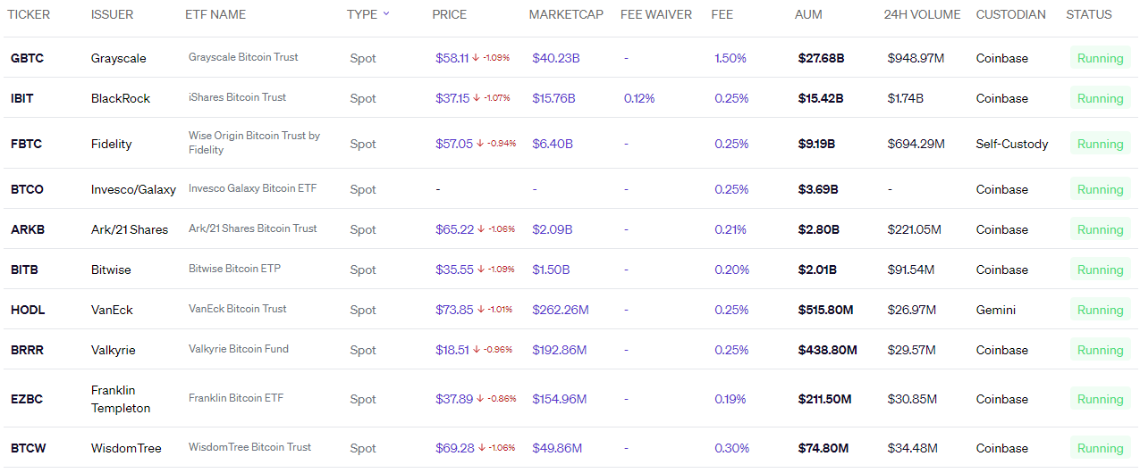The width and height of the screenshot is (1140, 473).
Task: Click the 0.21% fee for ARKB
Action: point(730,229)
